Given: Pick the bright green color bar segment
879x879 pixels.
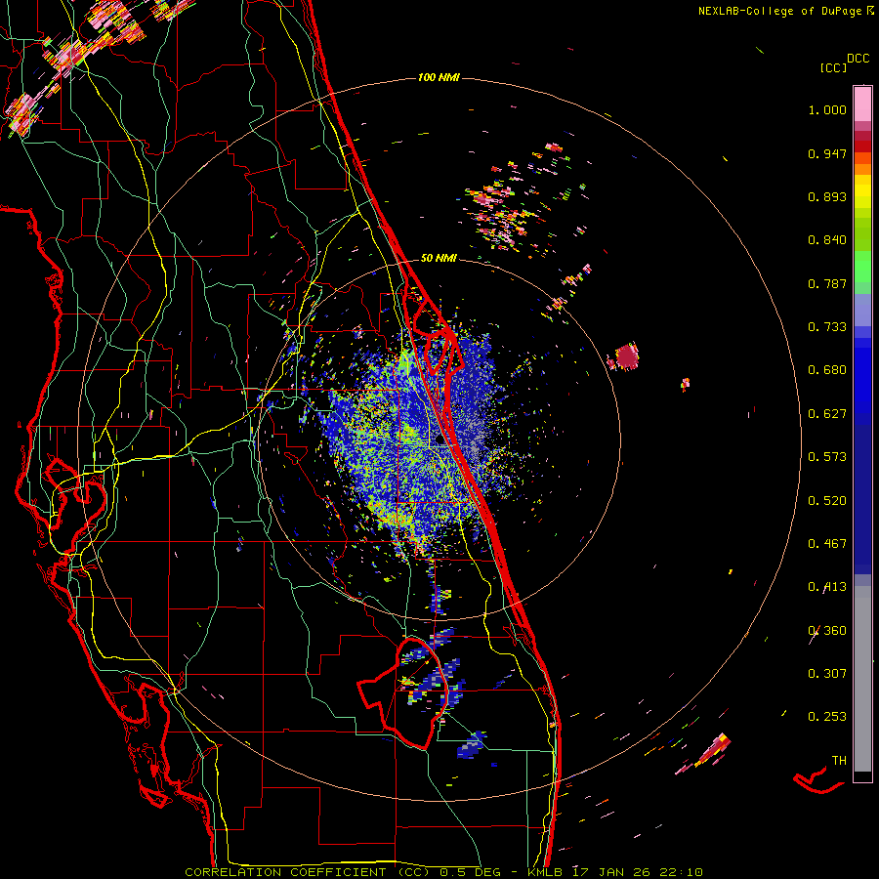Looking at the screenshot, I should click(x=862, y=267).
